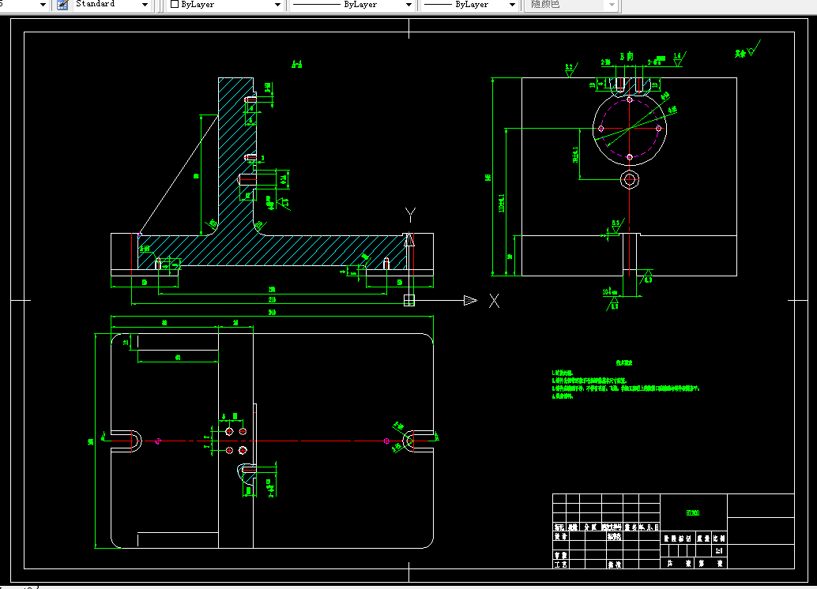The height and width of the screenshot is (589, 817).
Task: Open the dropdown arrow left of the table style icon
Action: (x=43, y=5)
